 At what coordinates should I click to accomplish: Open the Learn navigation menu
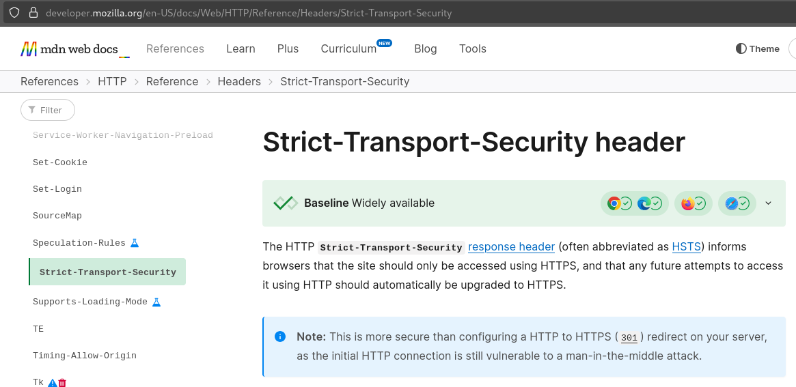[241, 48]
